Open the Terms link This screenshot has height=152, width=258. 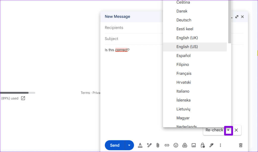pos(85,93)
